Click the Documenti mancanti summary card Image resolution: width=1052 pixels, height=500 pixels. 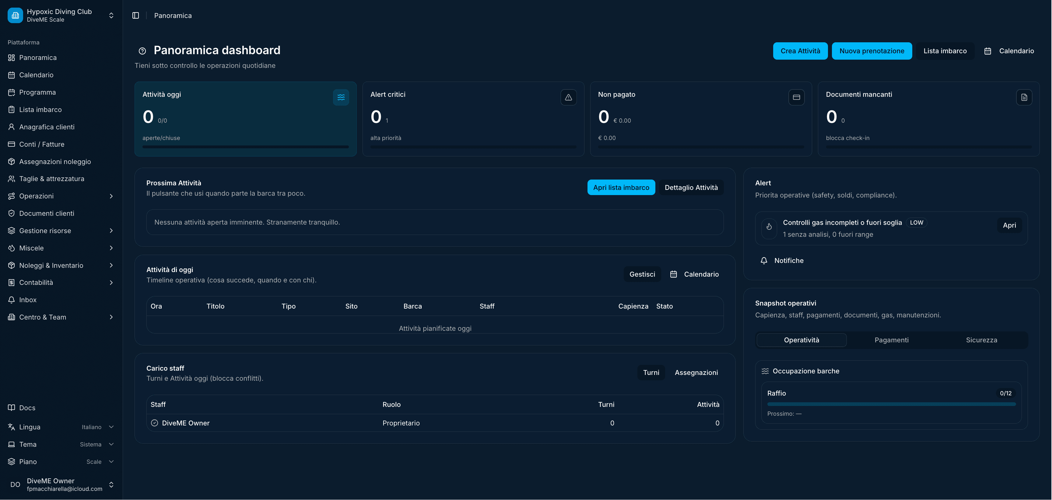[929, 119]
